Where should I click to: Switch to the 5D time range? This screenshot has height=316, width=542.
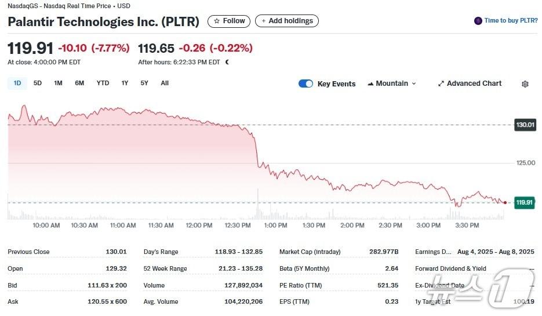[38, 83]
